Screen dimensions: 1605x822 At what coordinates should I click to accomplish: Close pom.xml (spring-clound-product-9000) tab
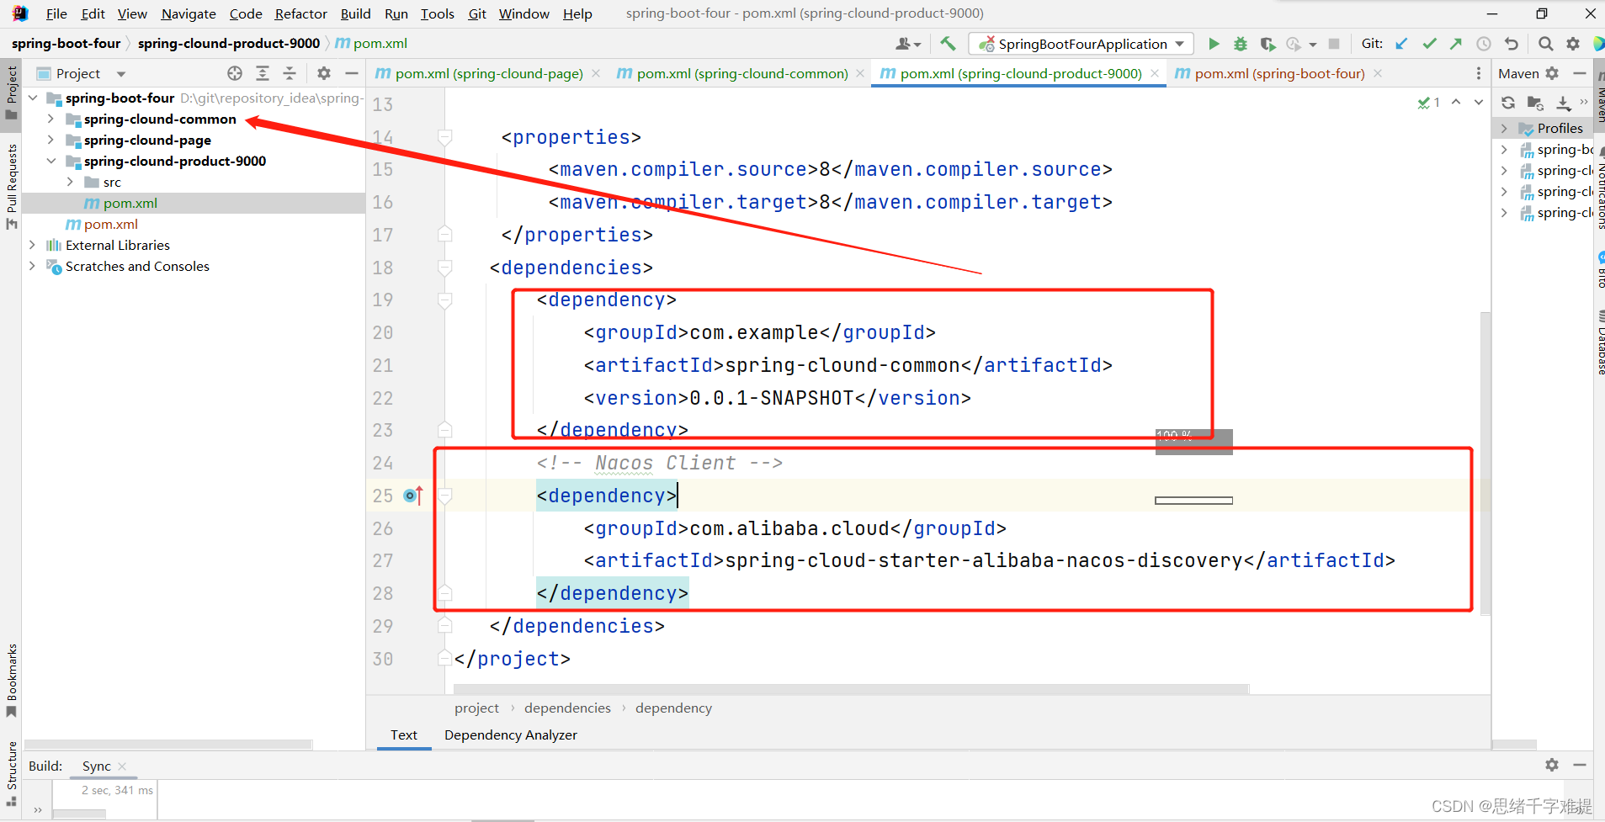(x=1155, y=73)
